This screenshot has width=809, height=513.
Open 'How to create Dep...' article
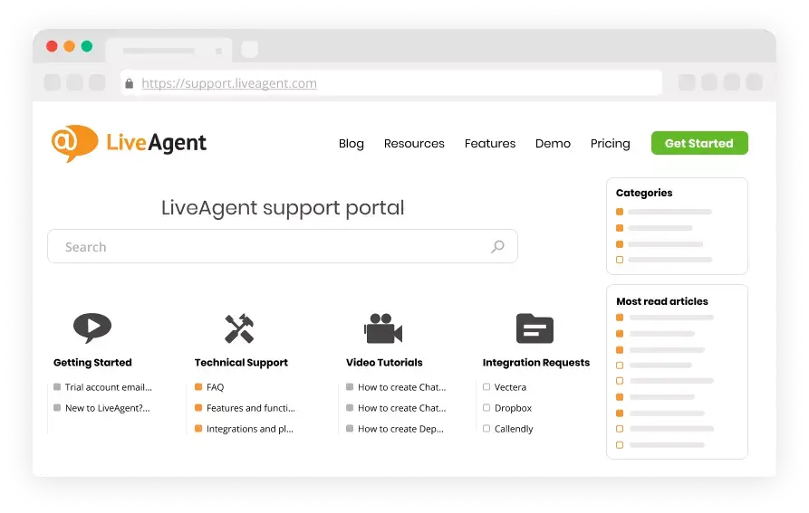[x=401, y=429]
